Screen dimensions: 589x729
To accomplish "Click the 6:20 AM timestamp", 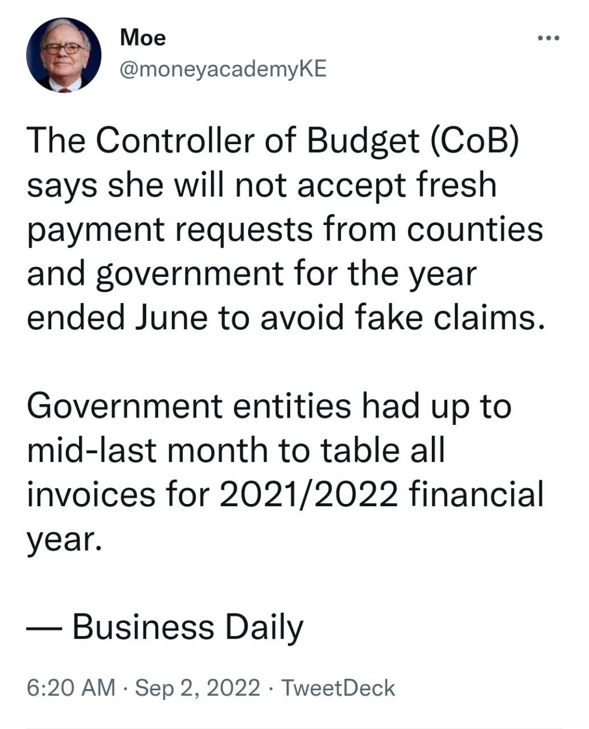I will (x=72, y=687).
